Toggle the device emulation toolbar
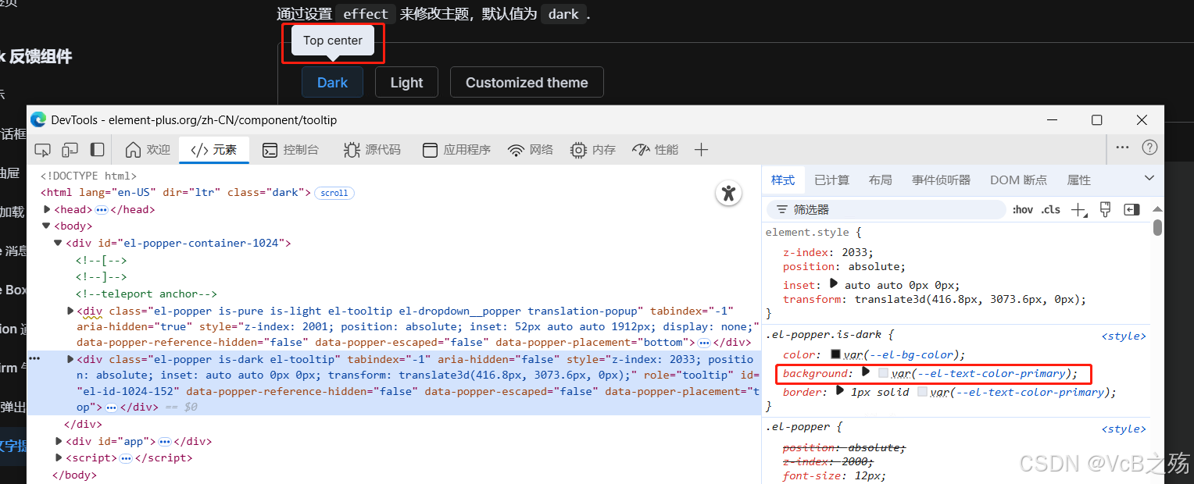This screenshot has height=484, width=1194. [x=70, y=149]
